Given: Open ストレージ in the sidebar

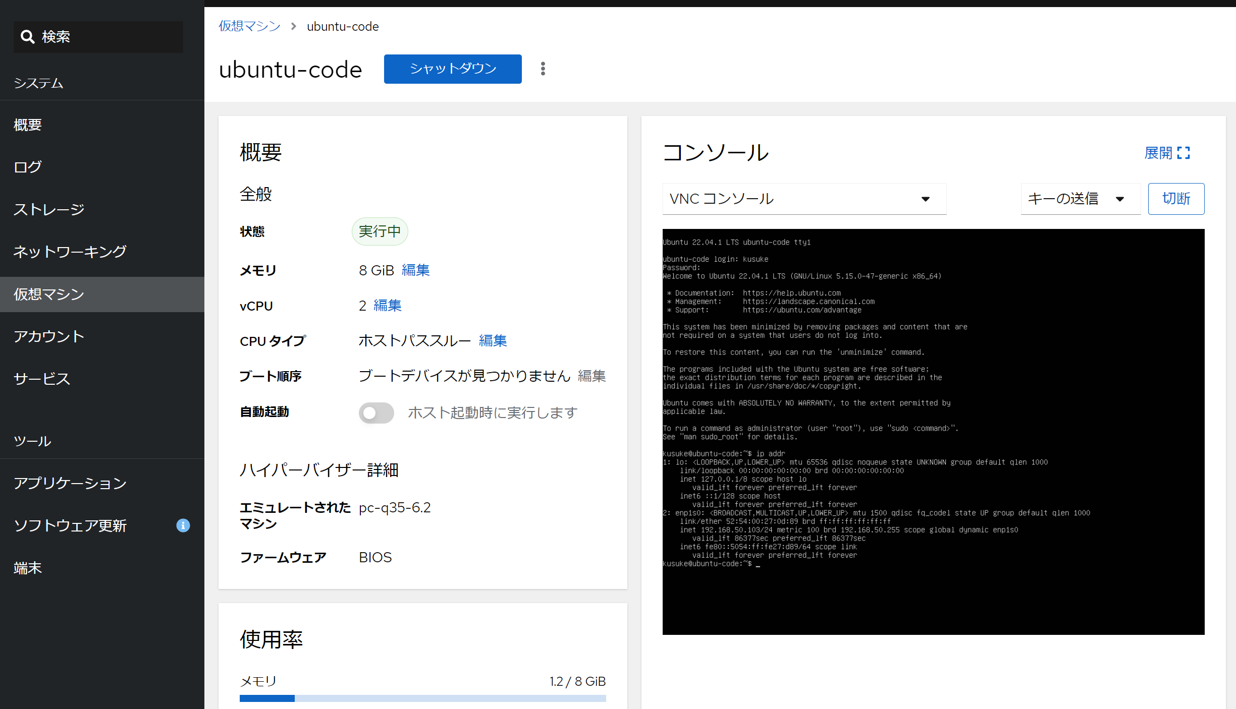Looking at the screenshot, I should click(49, 209).
